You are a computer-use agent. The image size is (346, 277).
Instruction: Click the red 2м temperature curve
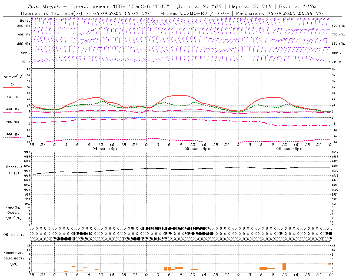[x=181, y=95]
